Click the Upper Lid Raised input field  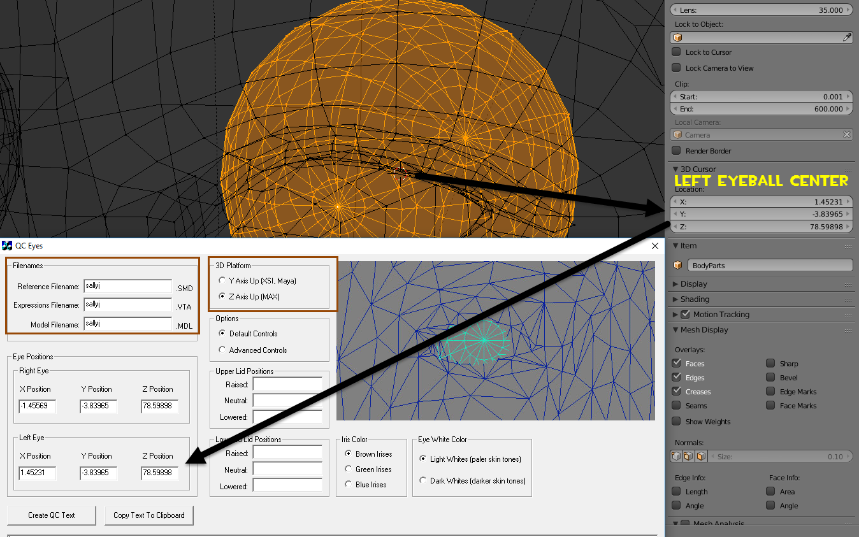point(287,384)
